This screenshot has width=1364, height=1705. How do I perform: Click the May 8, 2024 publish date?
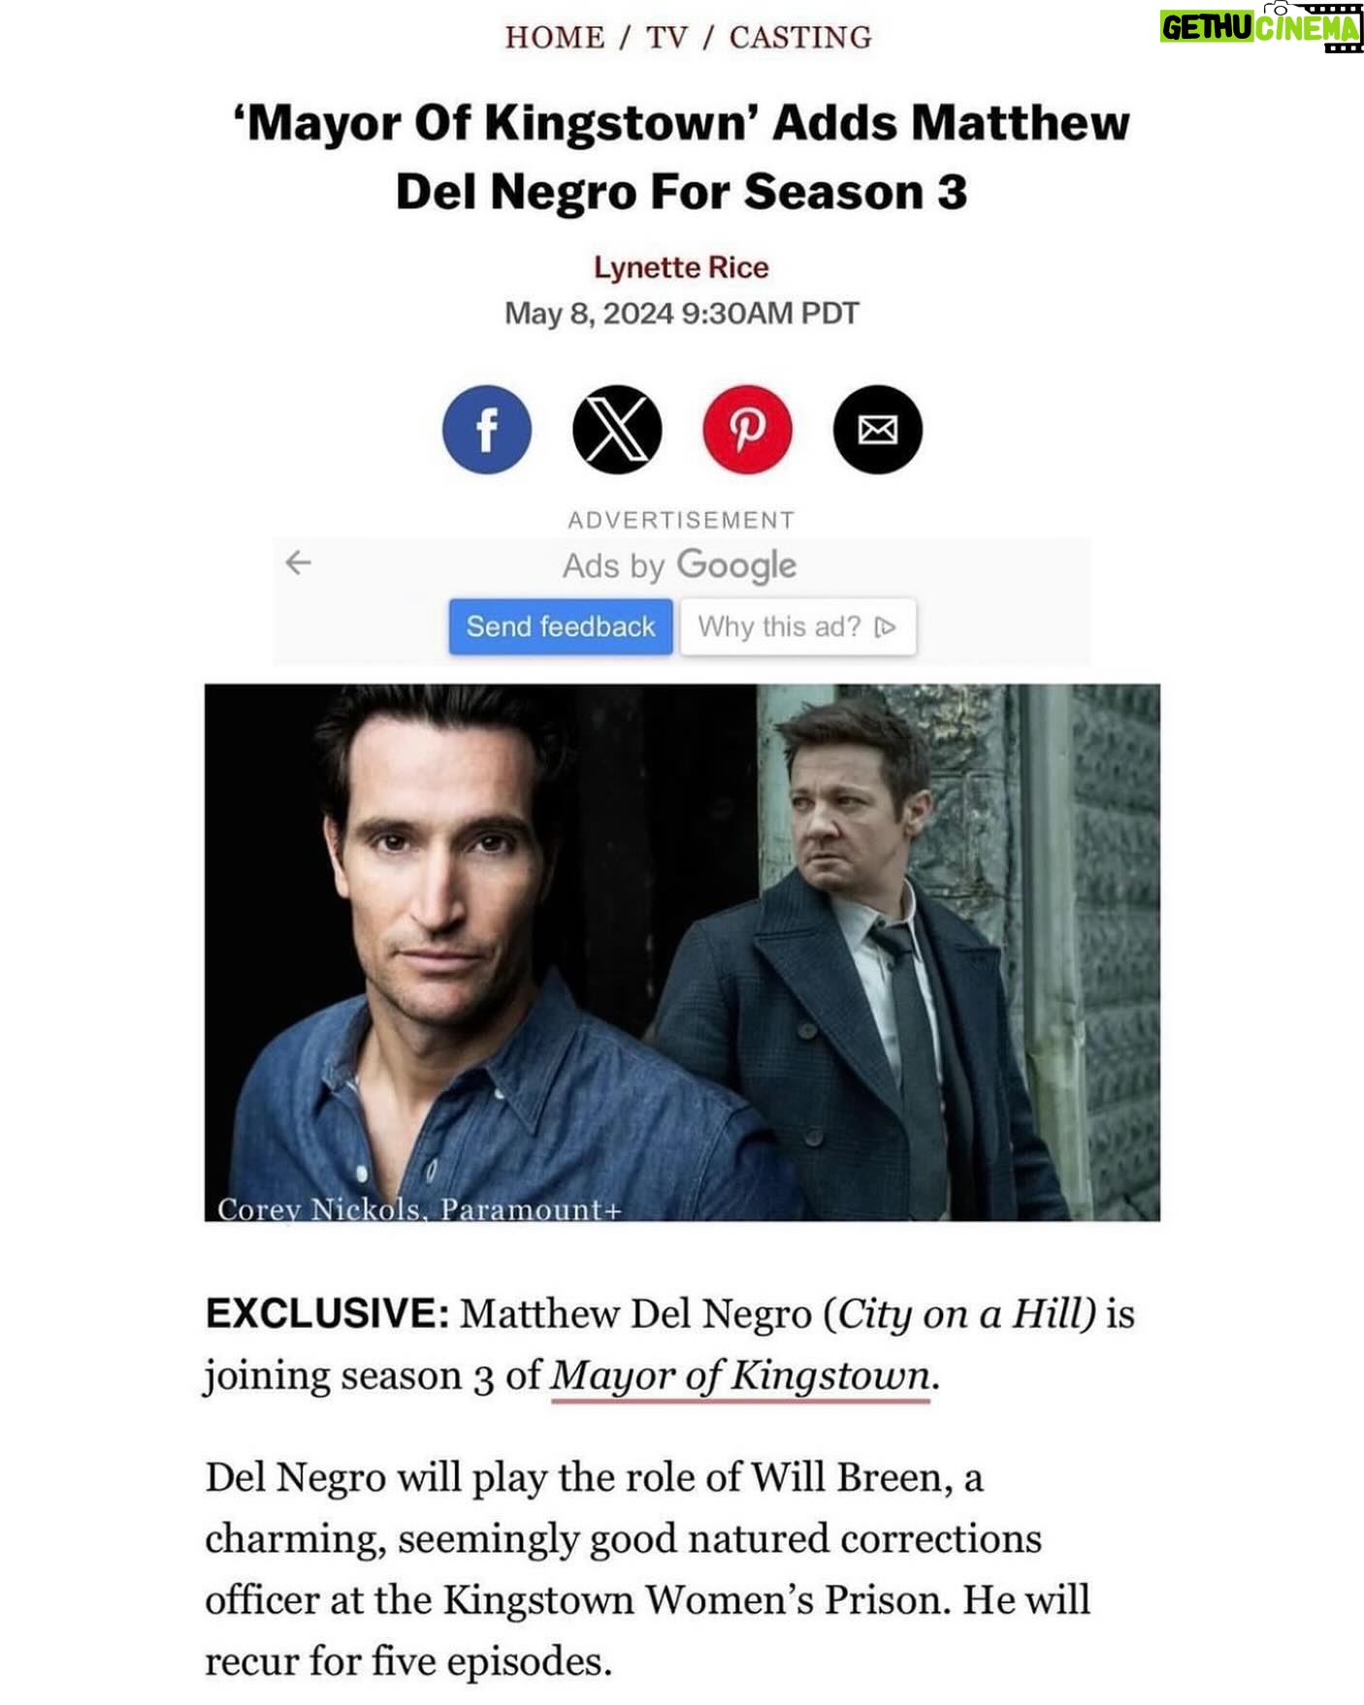coord(589,313)
